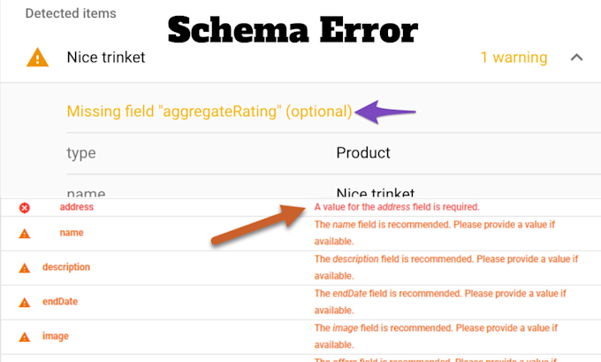Click the warning triangle next to endDate
The height and width of the screenshot is (362, 601).
pyautogui.click(x=25, y=302)
